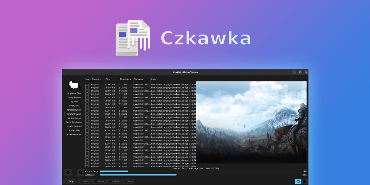Screen dimensions: 370x185
Task: Click the gear icon beside the progress bars
Action: (68, 173)
